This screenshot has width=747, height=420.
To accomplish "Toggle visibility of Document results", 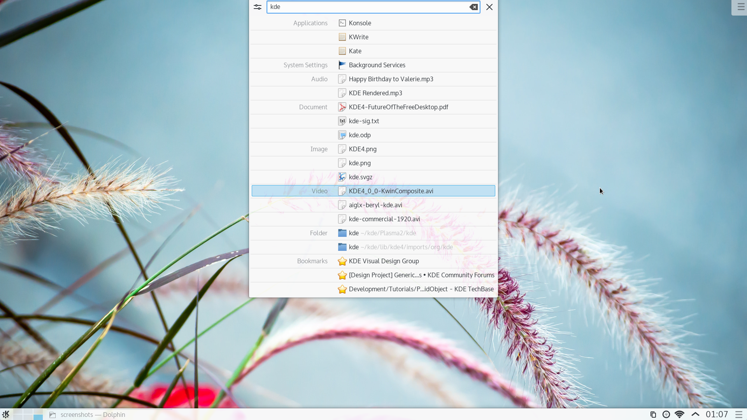I will (313, 107).
